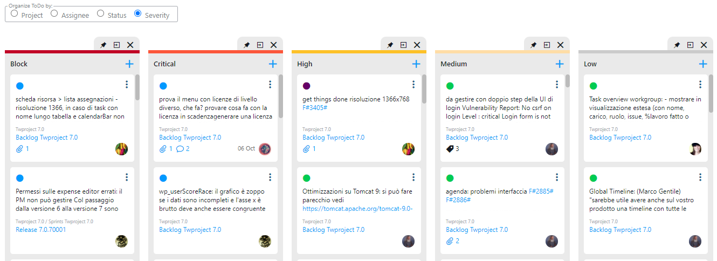Image resolution: width=717 pixels, height=261 pixels.
Task: Add a new issue to High column
Action: [x=416, y=64]
